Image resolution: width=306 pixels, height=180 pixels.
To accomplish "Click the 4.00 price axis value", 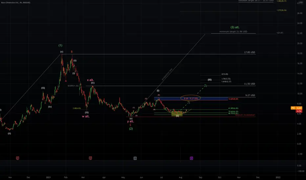I will [x=299, y=124].
